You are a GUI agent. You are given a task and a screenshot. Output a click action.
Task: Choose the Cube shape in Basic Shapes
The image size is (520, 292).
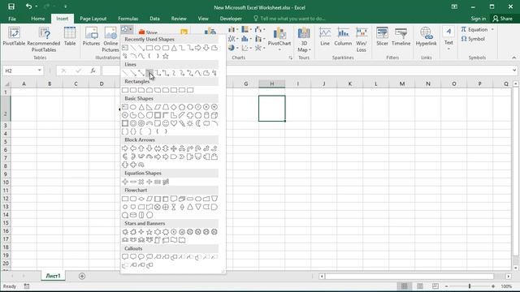[214, 115]
